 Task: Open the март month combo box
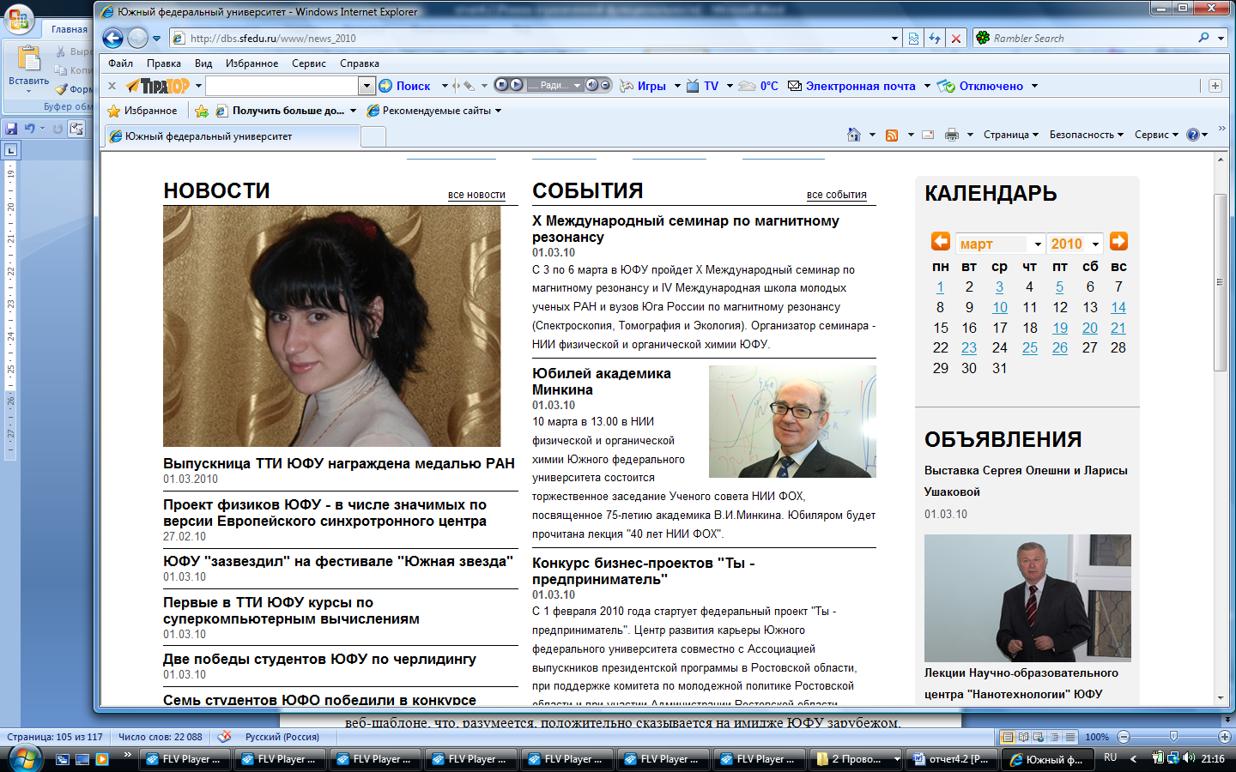(x=1000, y=244)
